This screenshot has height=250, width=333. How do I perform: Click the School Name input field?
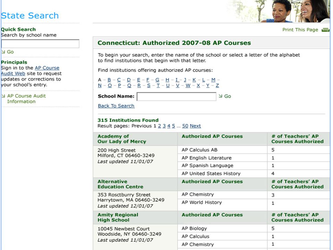177,97
